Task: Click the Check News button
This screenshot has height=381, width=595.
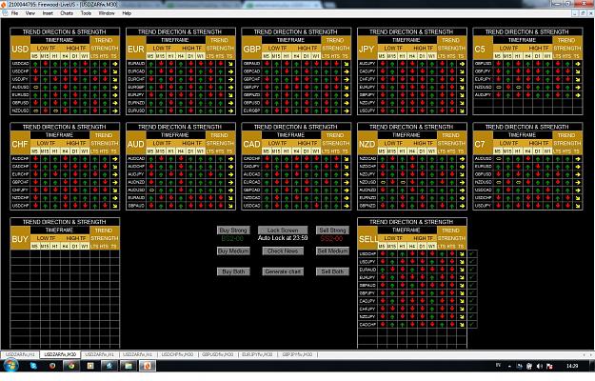Action: [283, 251]
